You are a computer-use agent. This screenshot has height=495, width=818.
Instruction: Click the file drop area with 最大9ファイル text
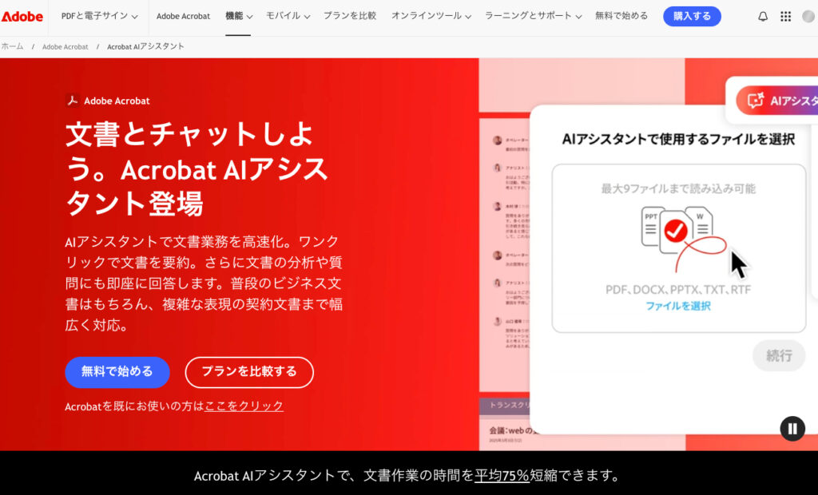679,248
